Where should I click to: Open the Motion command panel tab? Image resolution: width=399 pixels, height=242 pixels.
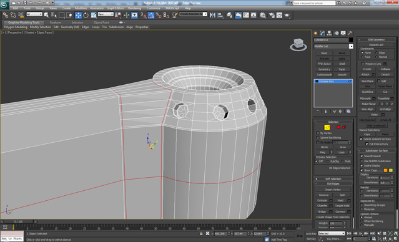click(x=337, y=33)
